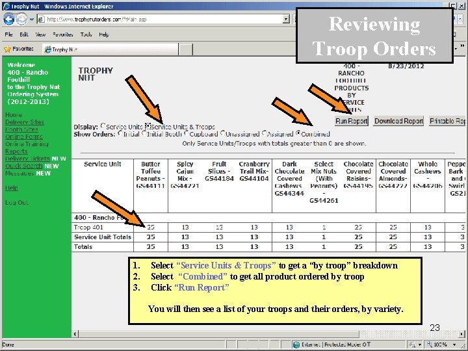Select the Service Units display radio
The width and height of the screenshot is (468, 351).
[103, 125]
